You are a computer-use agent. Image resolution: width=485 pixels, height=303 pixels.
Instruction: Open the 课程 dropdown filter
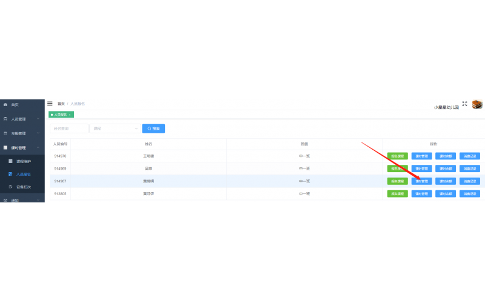[115, 128]
